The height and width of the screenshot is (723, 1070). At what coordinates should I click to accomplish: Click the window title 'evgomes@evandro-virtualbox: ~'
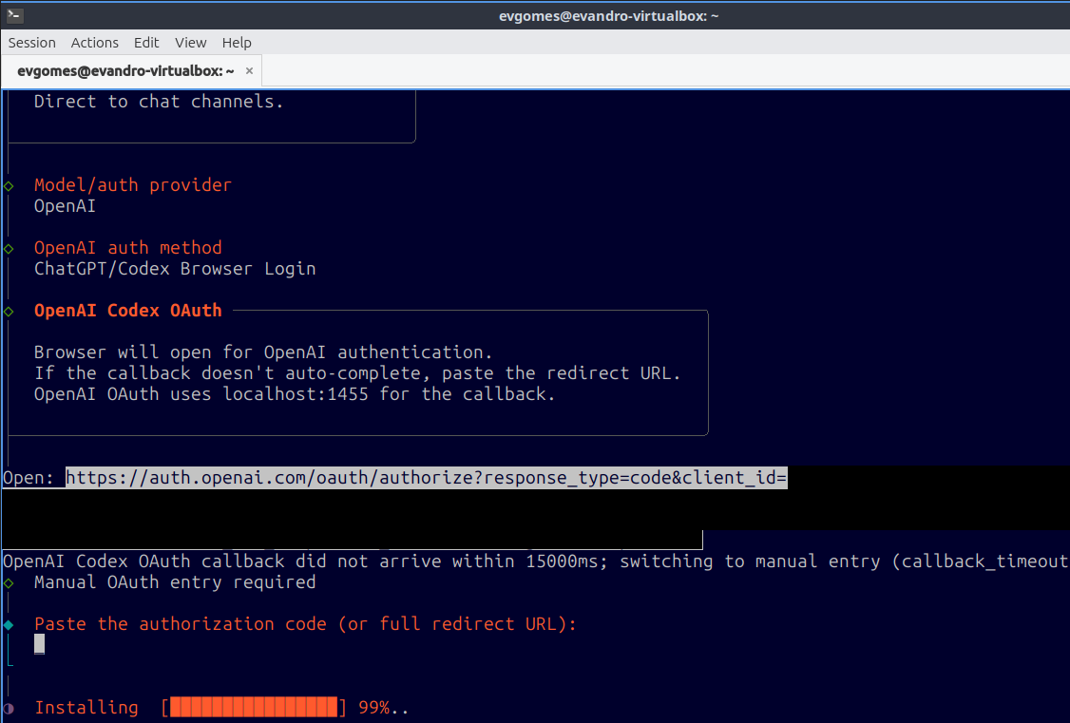click(x=609, y=16)
